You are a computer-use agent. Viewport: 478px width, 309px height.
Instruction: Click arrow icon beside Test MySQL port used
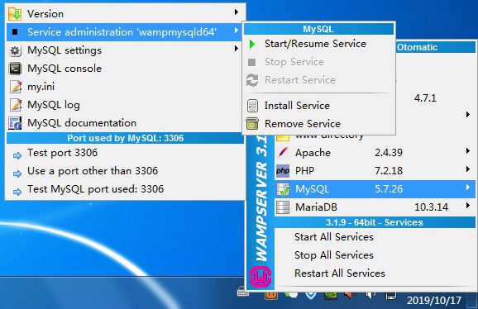tap(17, 192)
